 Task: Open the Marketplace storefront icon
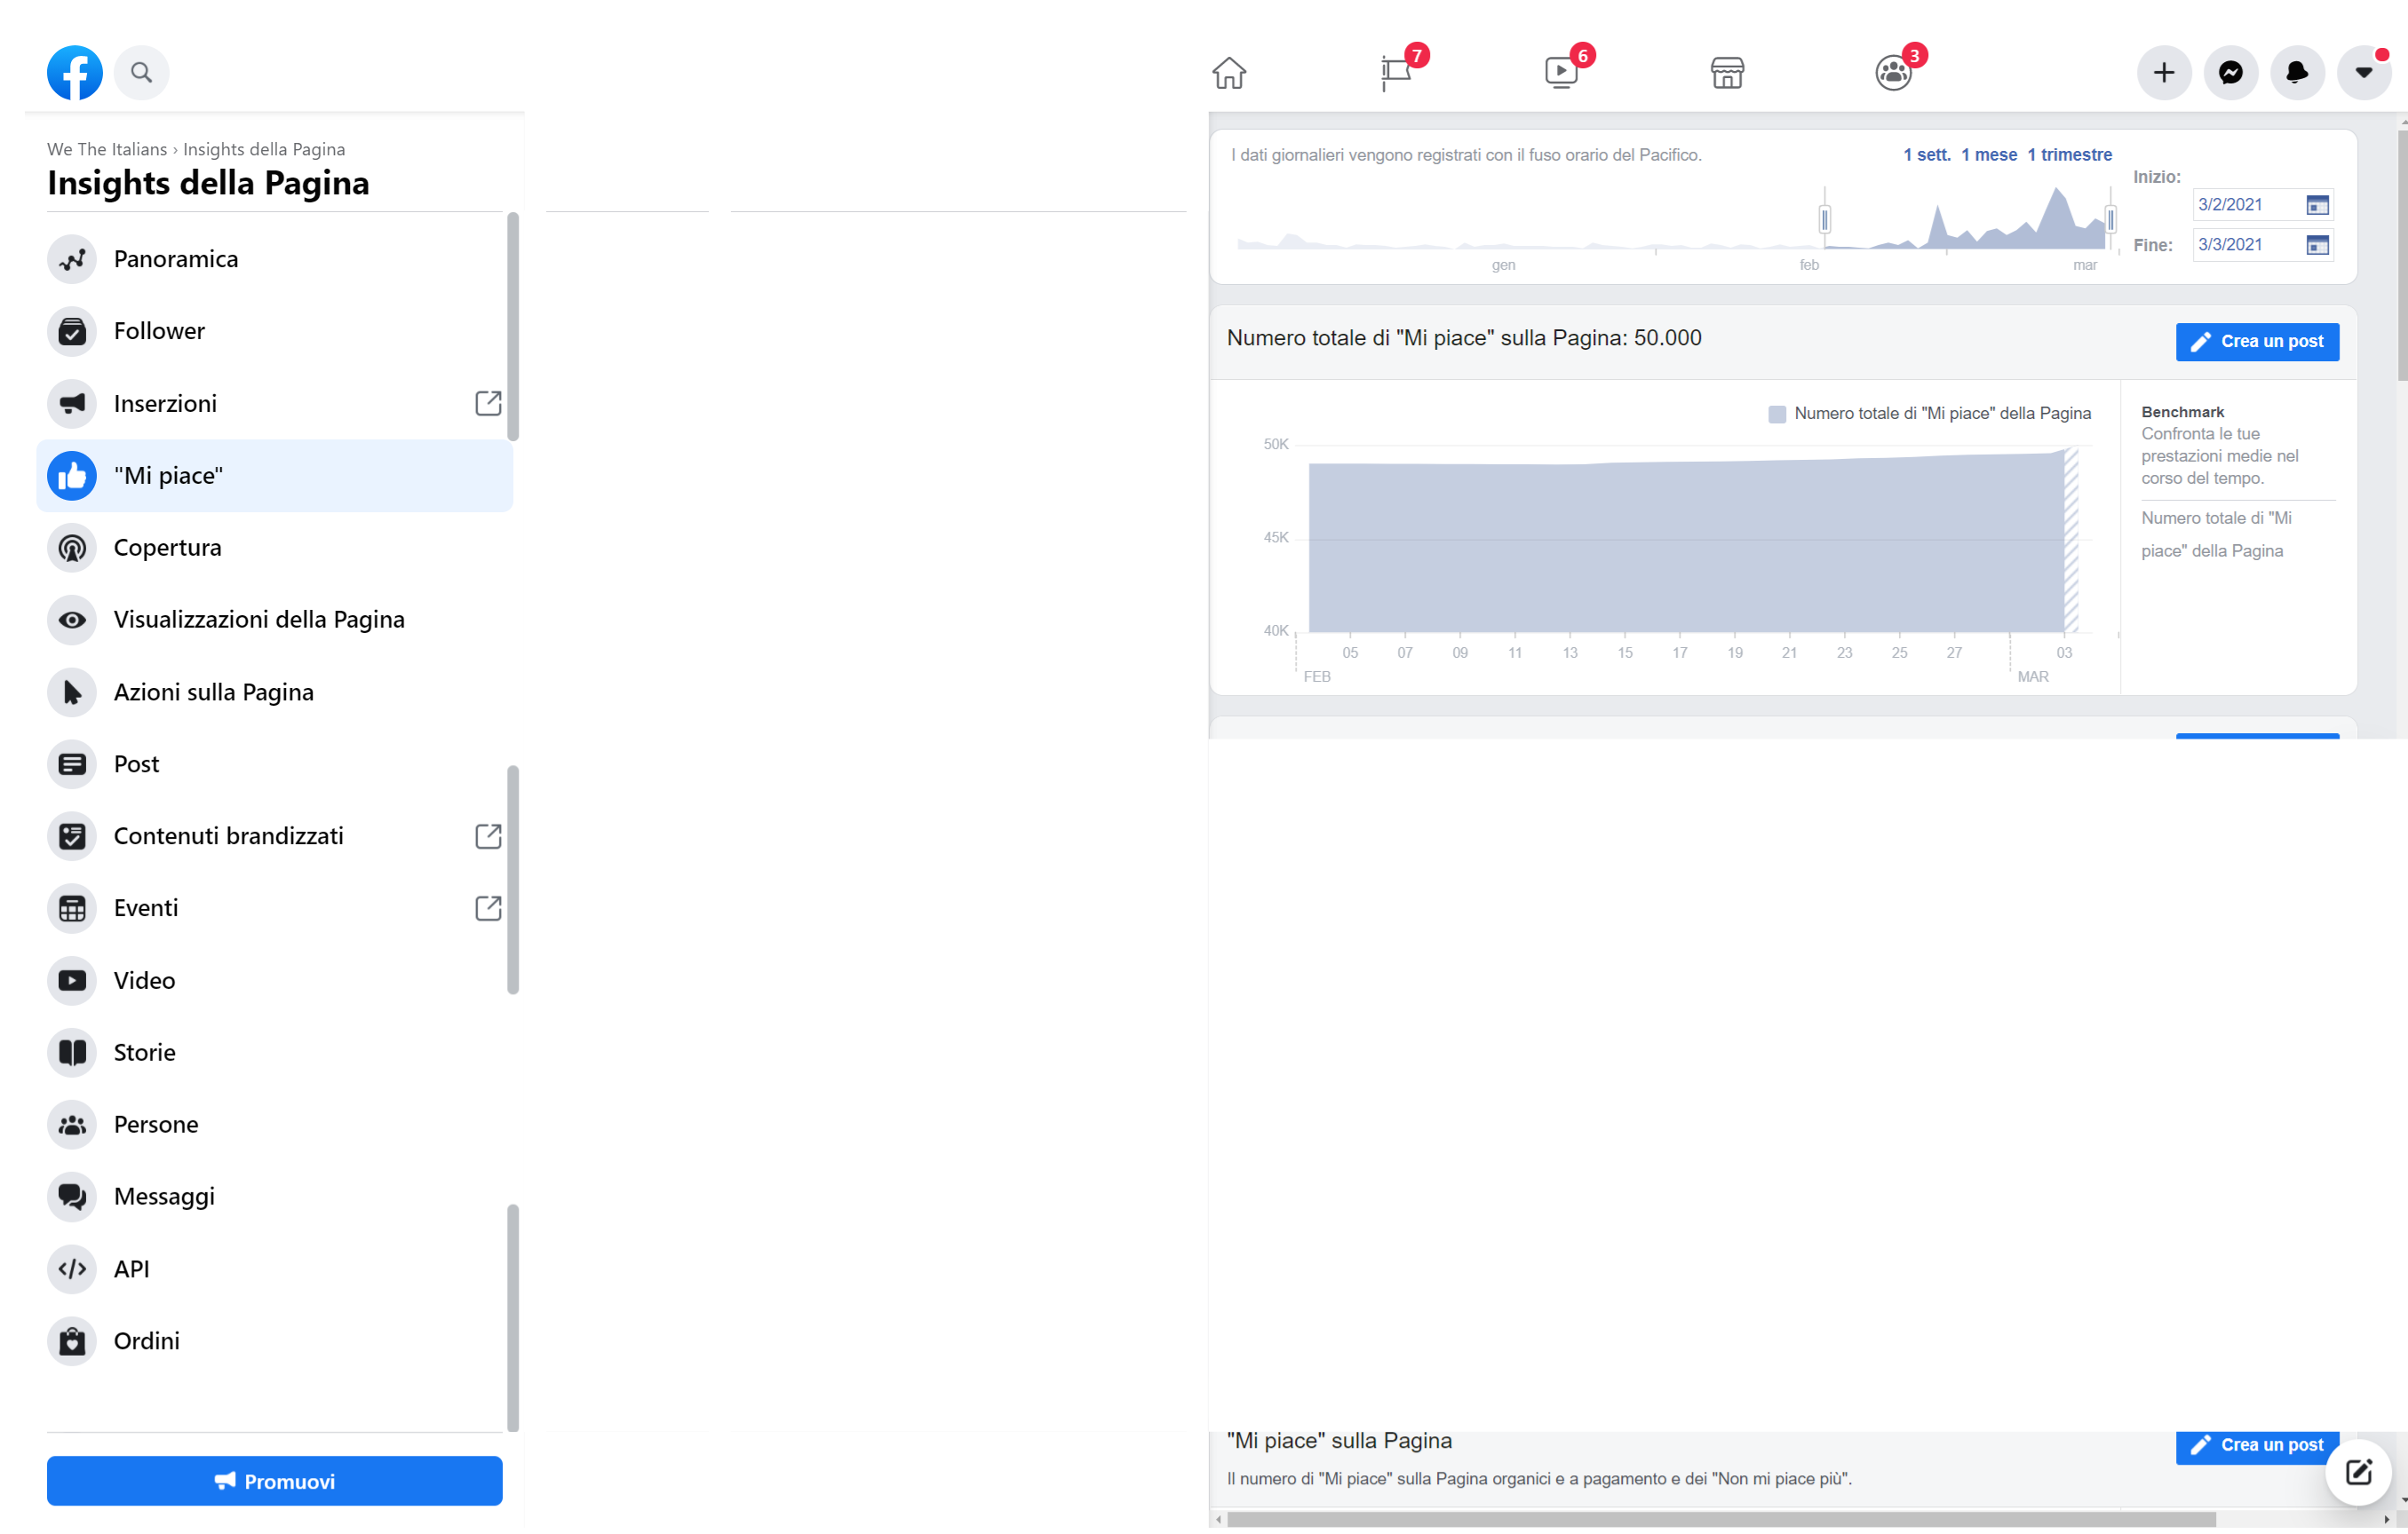pyautogui.click(x=1727, y=72)
